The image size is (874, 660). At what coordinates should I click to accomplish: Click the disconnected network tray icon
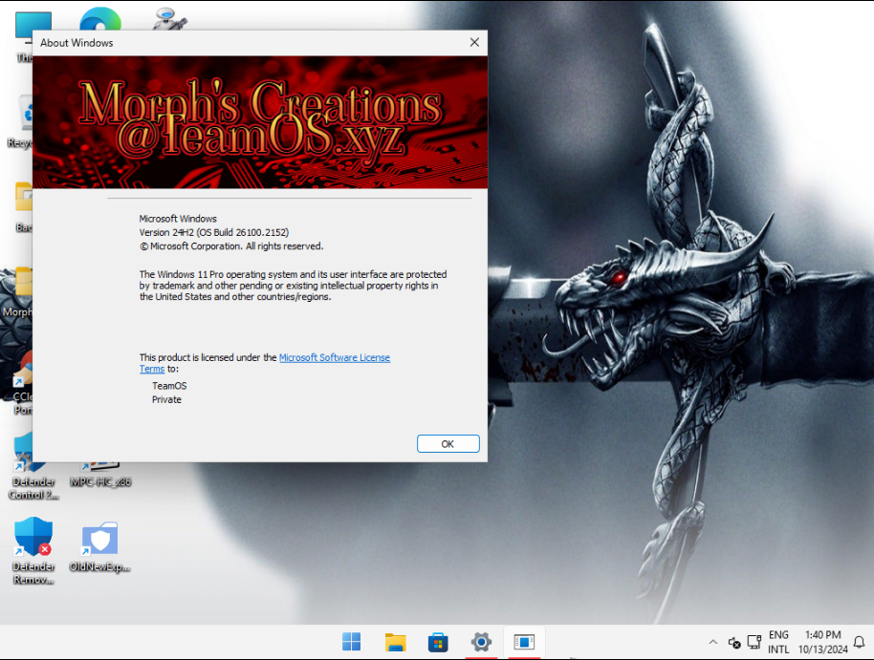pos(734,642)
